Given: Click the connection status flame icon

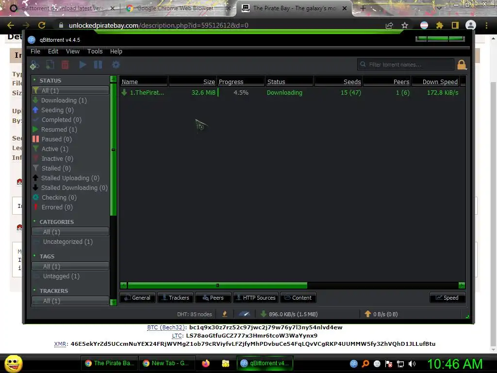Looking at the screenshot, I should pyautogui.click(x=225, y=314).
